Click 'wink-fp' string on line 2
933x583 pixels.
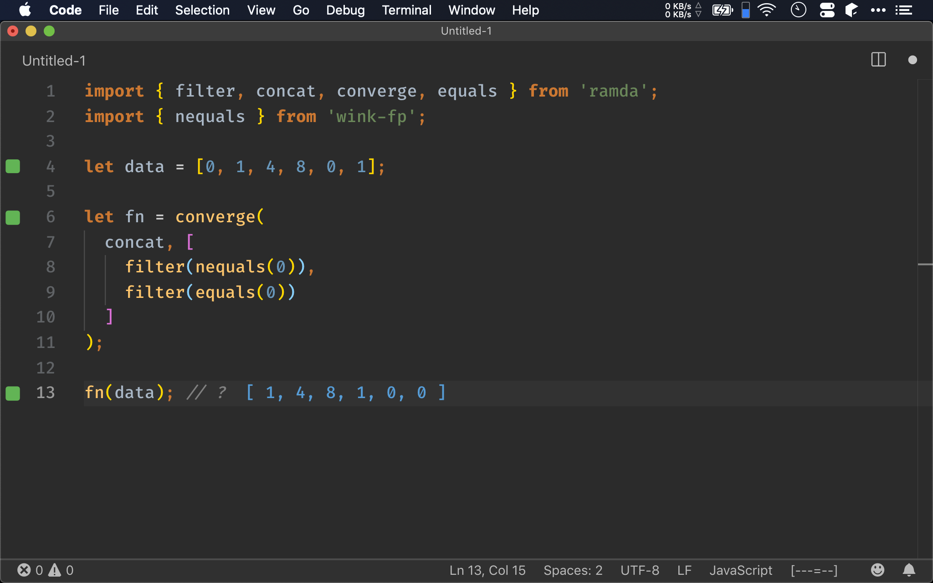(x=371, y=117)
